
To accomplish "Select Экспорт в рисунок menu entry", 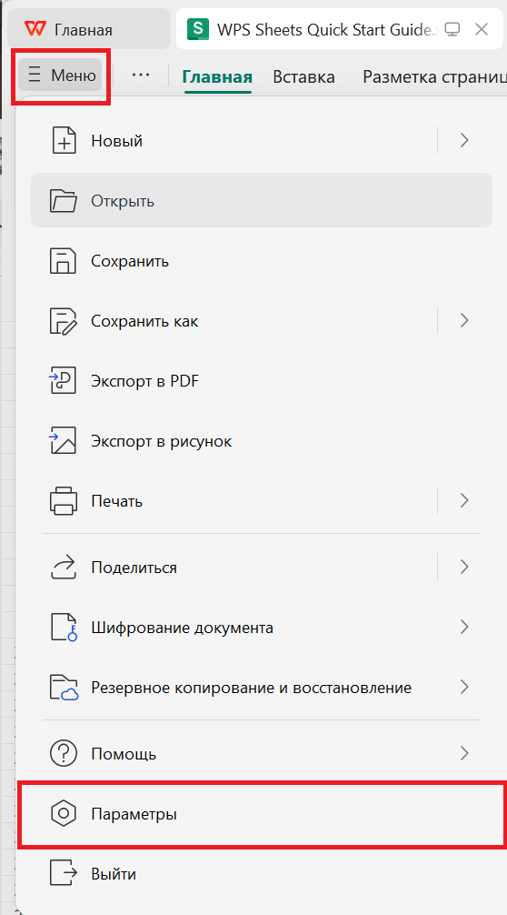I will point(262,441).
